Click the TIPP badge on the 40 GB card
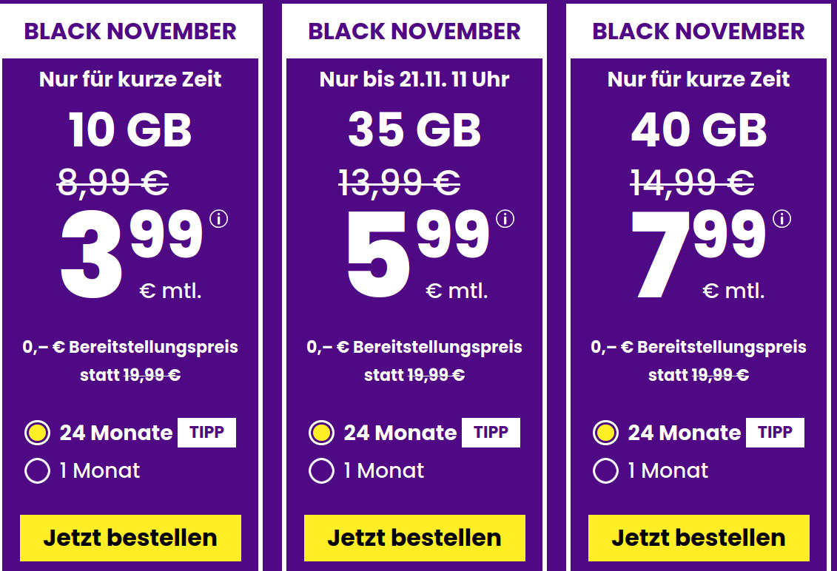 773,432
